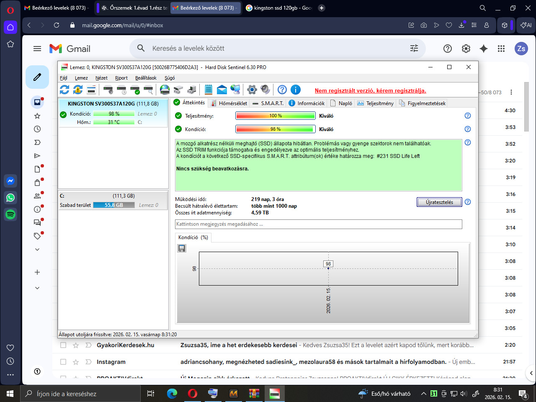Click the globe with monitor network icon
The image size is (536, 402).
coord(235,90)
